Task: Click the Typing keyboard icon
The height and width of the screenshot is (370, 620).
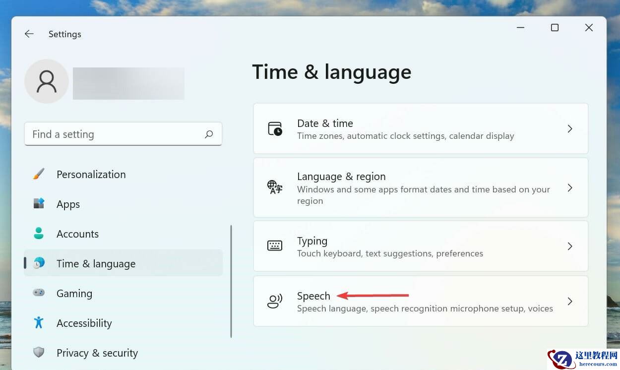Action: click(x=275, y=246)
